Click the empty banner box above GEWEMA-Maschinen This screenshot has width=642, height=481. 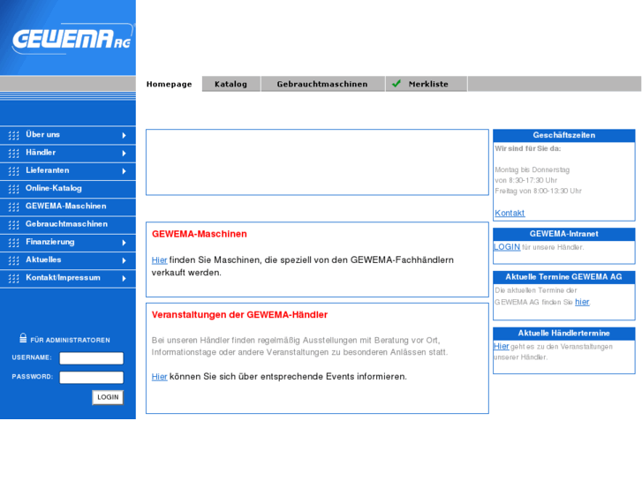317,162
